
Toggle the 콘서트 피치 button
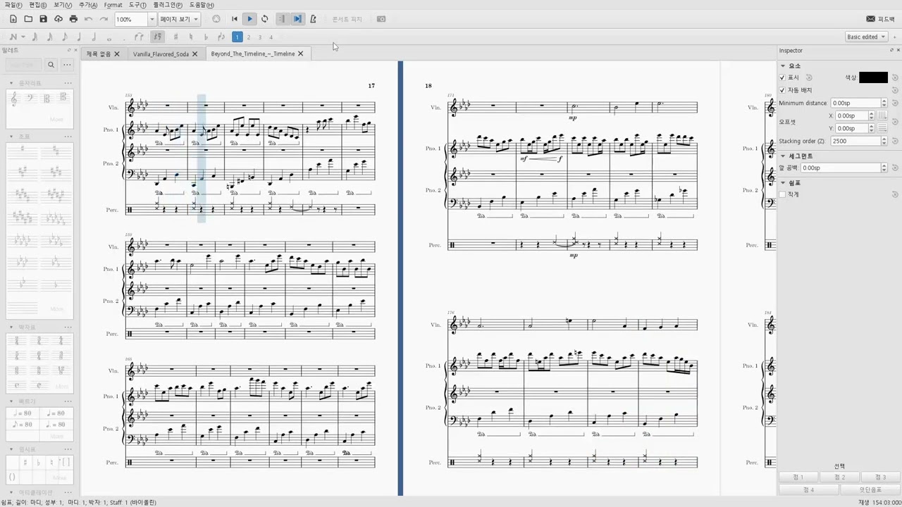coord(347,19)
